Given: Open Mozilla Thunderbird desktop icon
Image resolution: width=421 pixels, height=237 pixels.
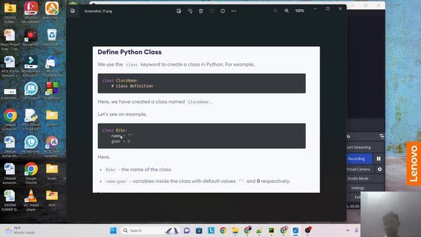Looking at the screenshot, I should pos(52,66).
